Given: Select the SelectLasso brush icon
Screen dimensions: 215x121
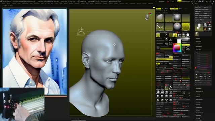Looking at the screenshot, I should pos(158,88).
